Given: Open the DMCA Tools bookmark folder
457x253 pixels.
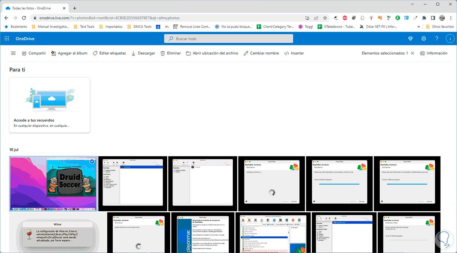Looking at the screenshot, I should coord(139,27).
